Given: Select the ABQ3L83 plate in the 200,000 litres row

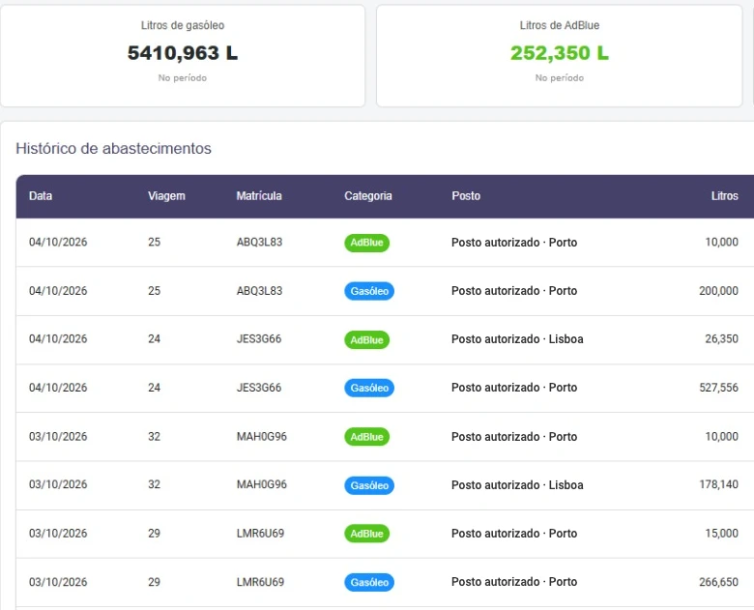Looking at the screenshot, I should [x=259, y=291].
